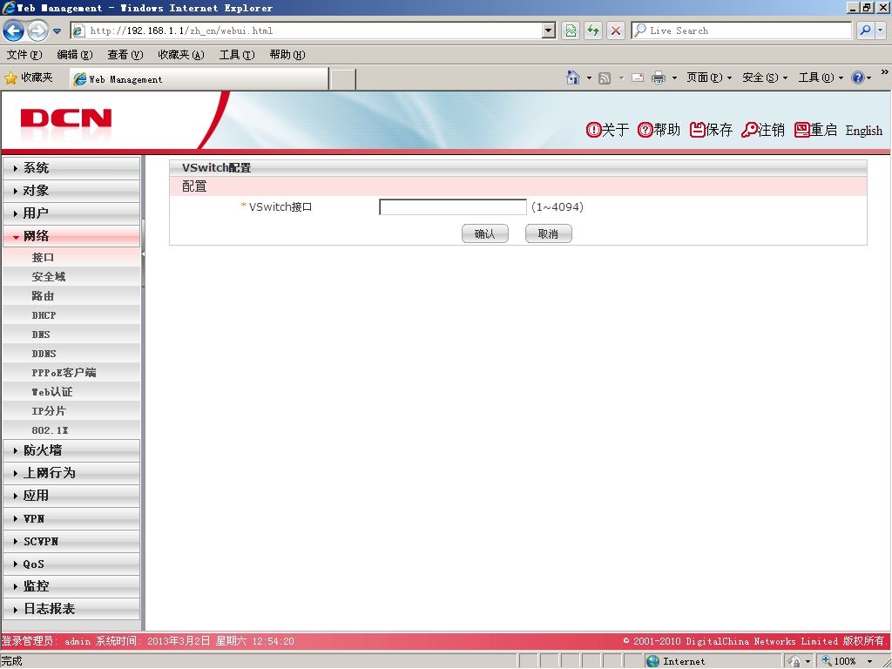Open recent pages dropdown next to Forward
This screenshot has width=892, height=669.
pos(57,31)
